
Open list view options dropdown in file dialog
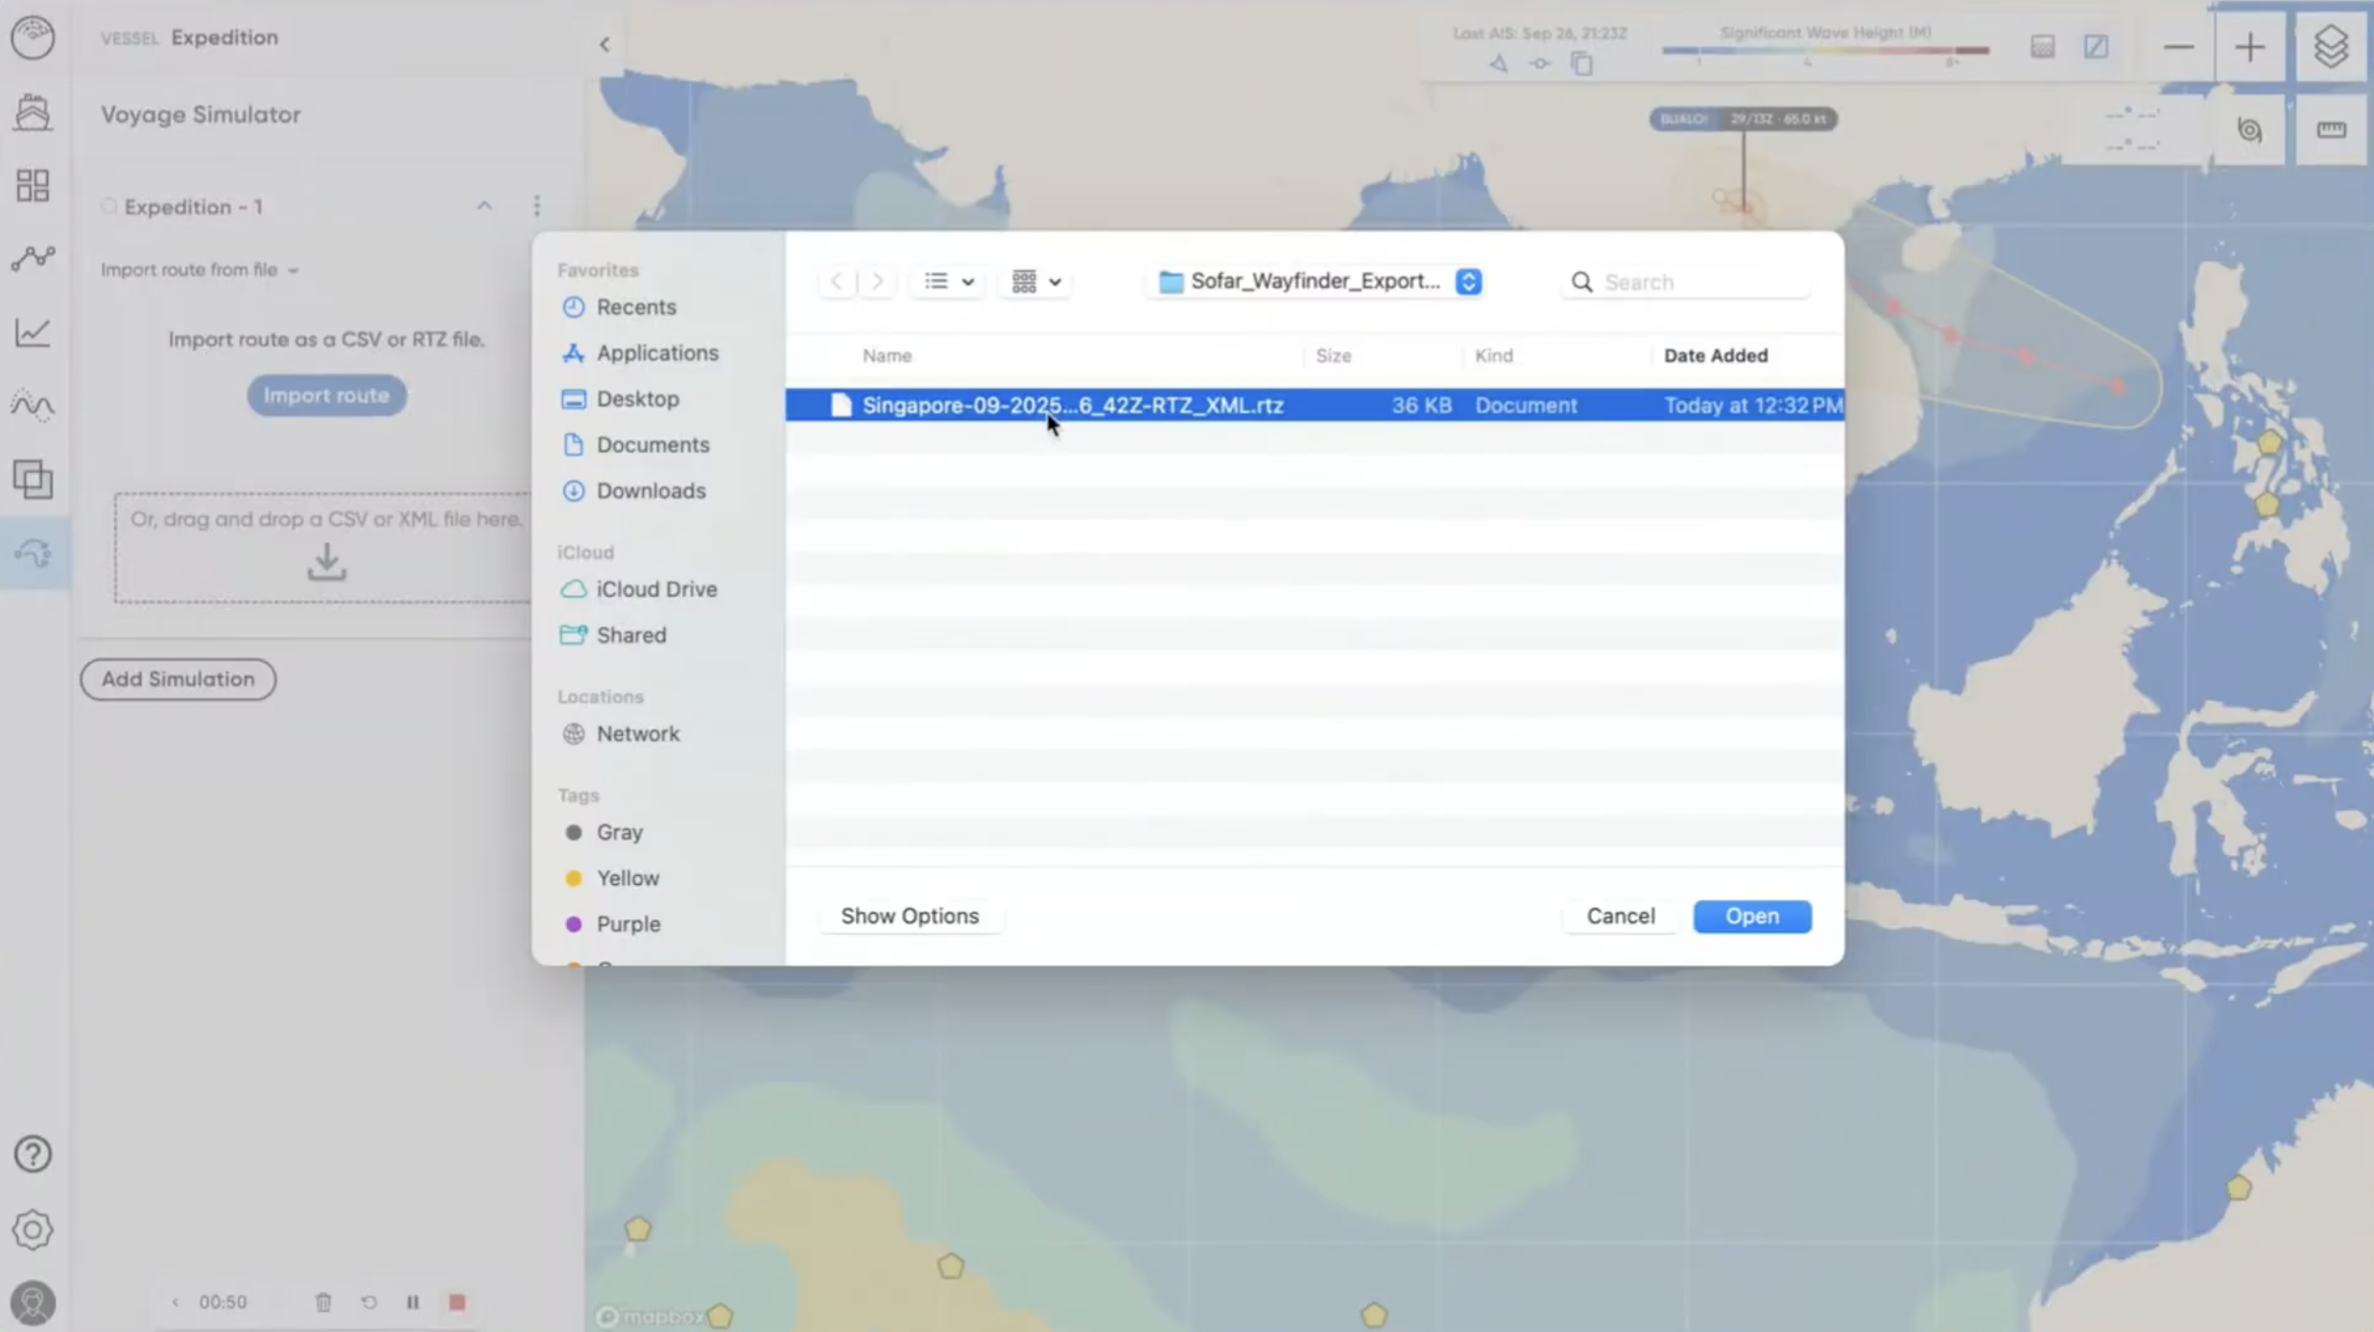click(948, 281)
